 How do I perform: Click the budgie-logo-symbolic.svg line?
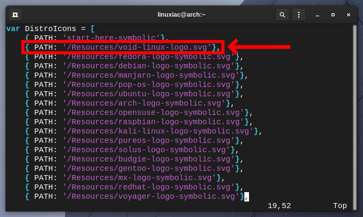coord(134,159)
